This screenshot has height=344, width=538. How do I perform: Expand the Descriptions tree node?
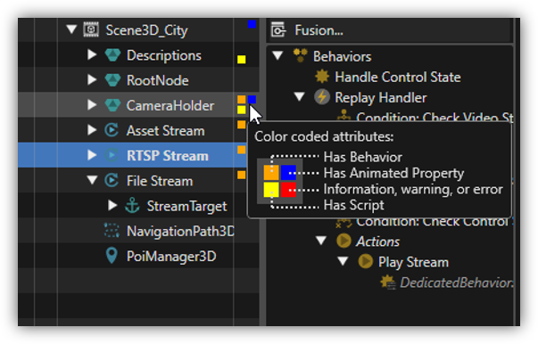pos(92,55)
